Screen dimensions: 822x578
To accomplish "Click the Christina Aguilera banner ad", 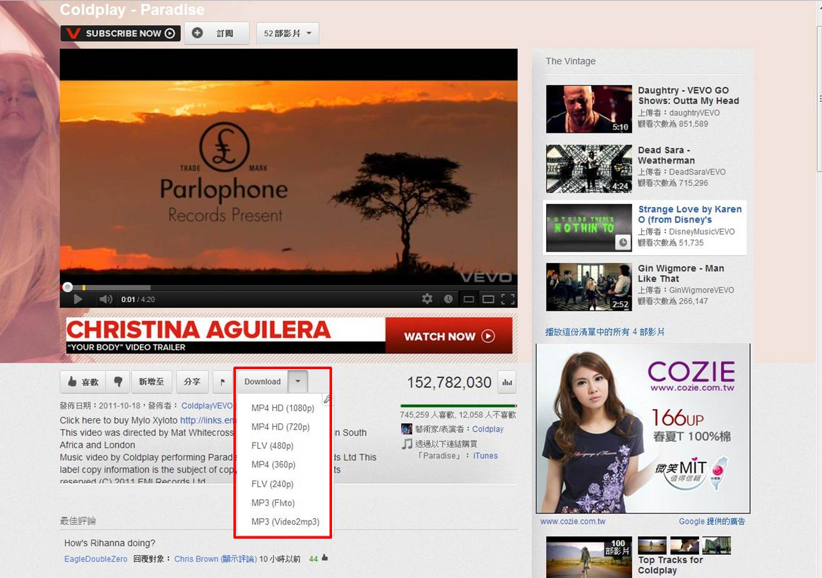I will click(290, 335).
